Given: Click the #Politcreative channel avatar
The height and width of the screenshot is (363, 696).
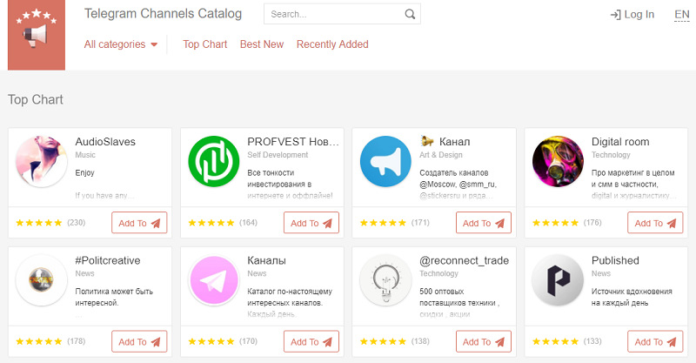Looking at the screenshot, I should (42, 280).
